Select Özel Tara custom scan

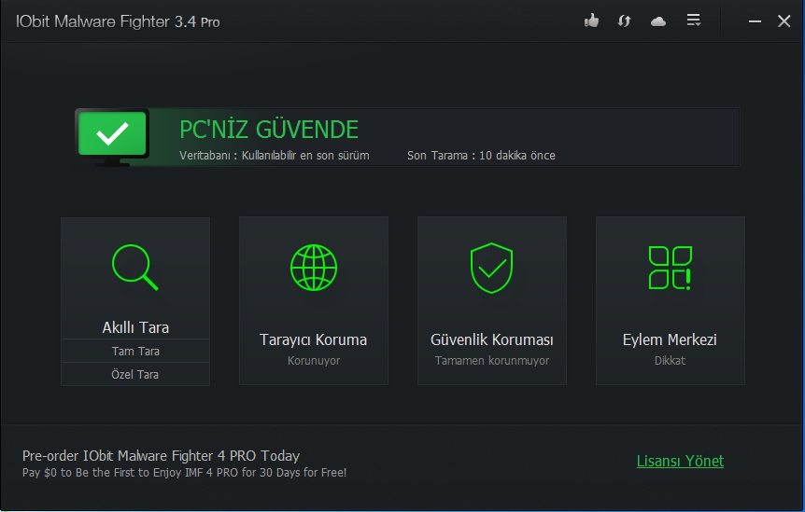coord(135,374)
